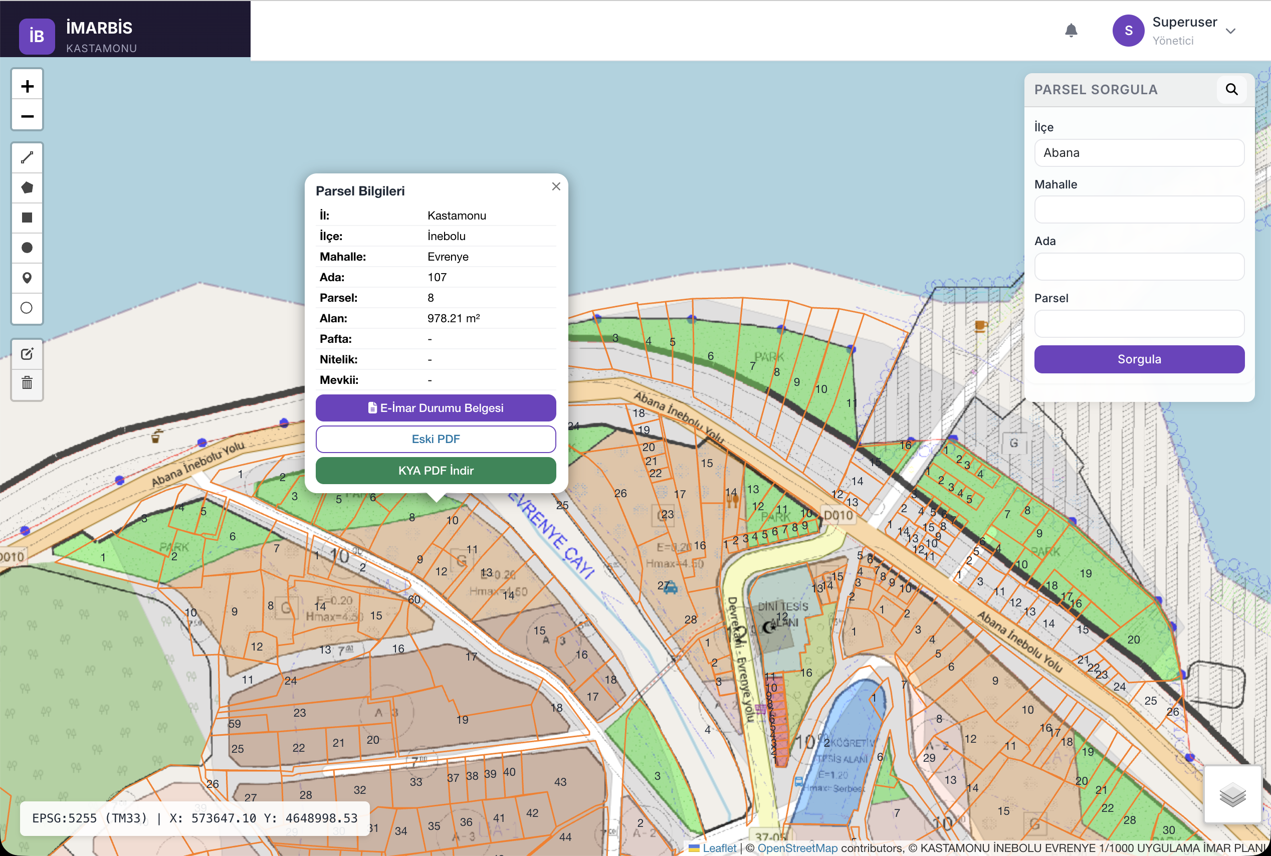
Task: Select the draw filled circle tool
Action: (27, 248)
